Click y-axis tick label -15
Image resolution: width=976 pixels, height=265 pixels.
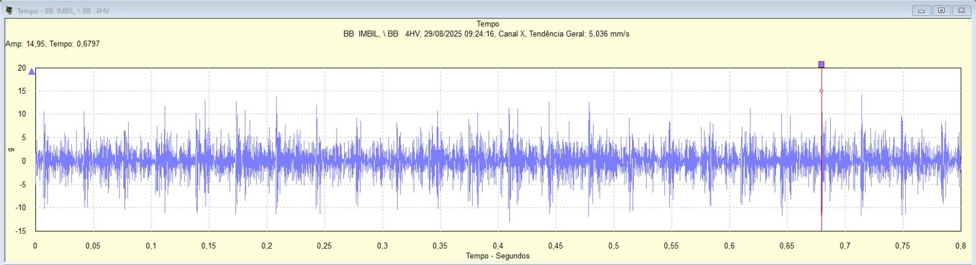pyautogui.click(x=21, y=231)
